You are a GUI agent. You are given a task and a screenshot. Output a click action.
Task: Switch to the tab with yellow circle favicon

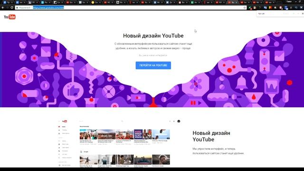(95, 2)
